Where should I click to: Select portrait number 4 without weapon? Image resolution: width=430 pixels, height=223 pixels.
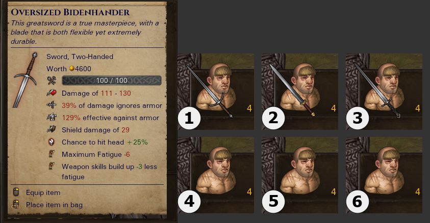[x=216, y=175]
